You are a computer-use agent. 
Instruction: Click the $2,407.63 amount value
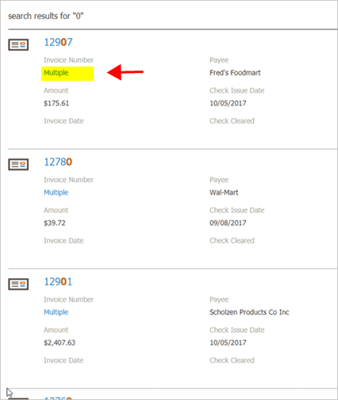(60, 343)
